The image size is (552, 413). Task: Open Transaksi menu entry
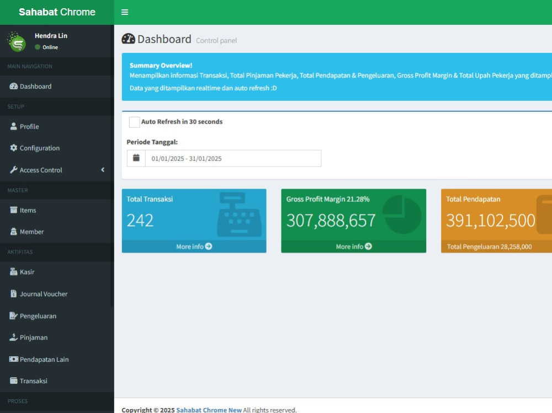coord(57,380)
